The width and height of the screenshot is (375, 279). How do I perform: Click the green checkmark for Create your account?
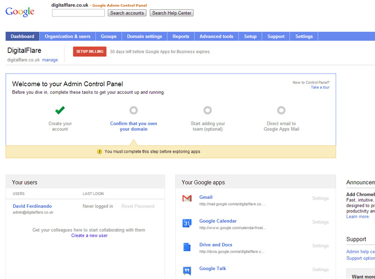[x=60, y=110]
